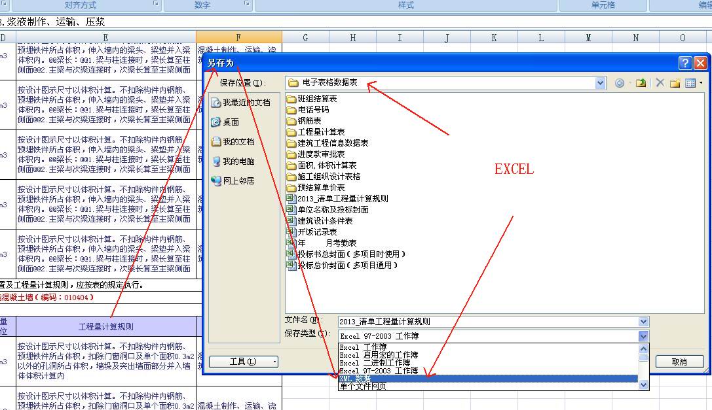Select the 班组结算表 folder
Viewport: 712px width, 410px height.
click(312, 99)
